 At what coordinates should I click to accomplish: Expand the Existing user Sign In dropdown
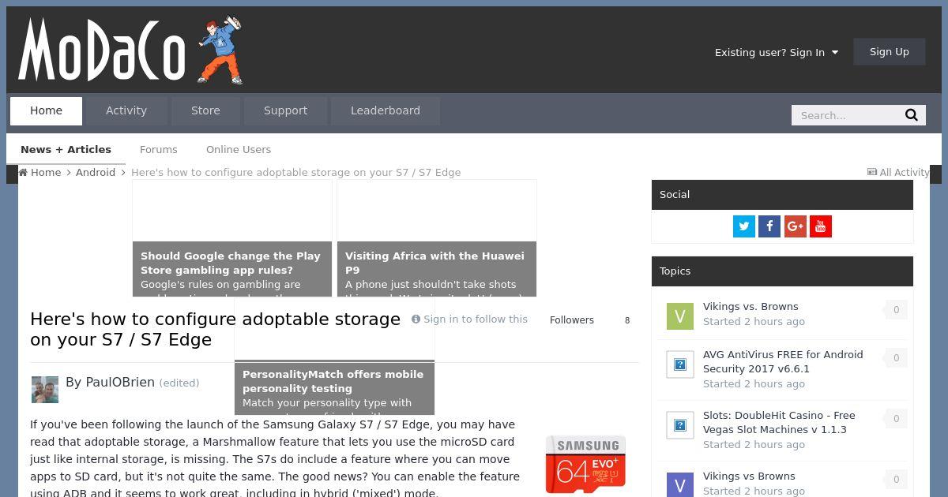[x=777, y=52]
